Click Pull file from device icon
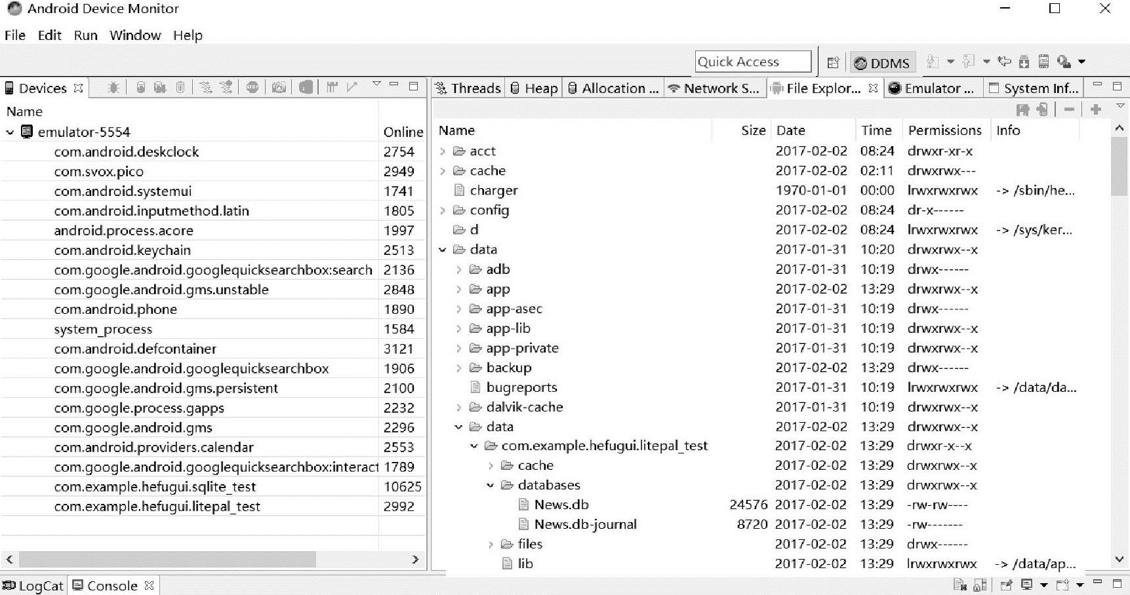 pyautogui.click(x=1022, y=110)
